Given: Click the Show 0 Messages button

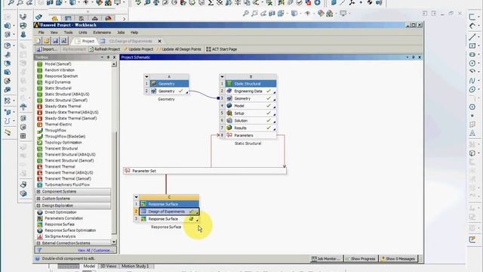Looking at the screenshot, I should (x=398, y=258).
